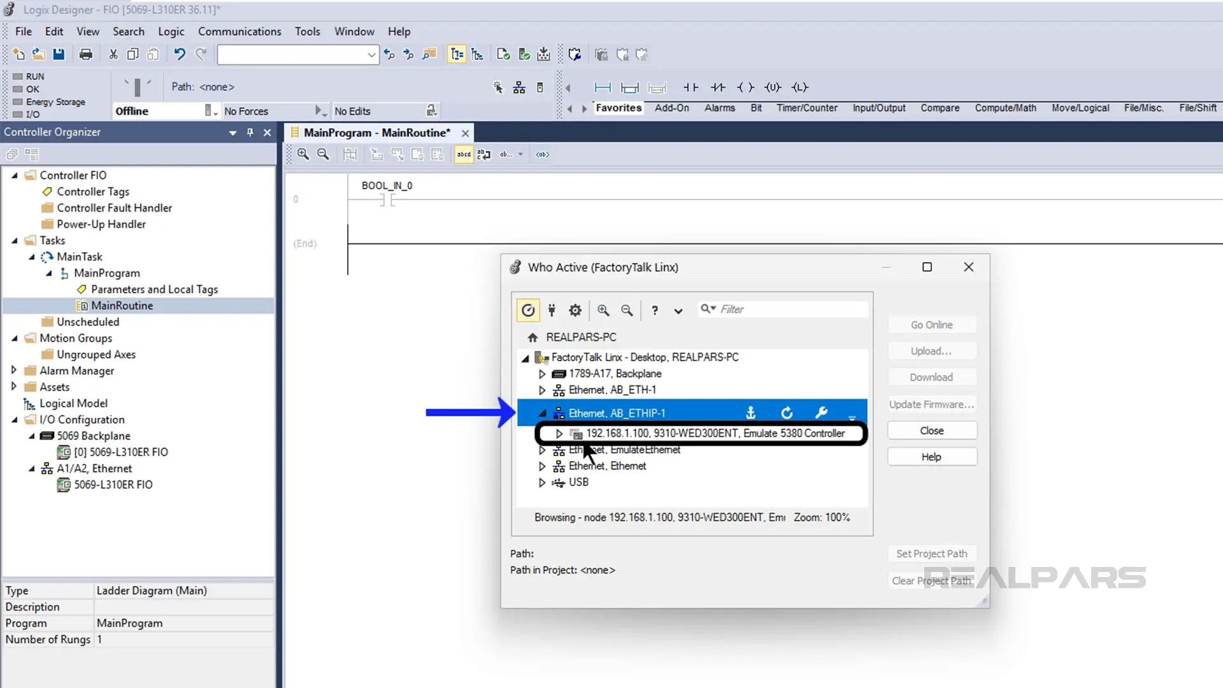
Task: Click the Cut scissors icon
Action: pos(113,54)
